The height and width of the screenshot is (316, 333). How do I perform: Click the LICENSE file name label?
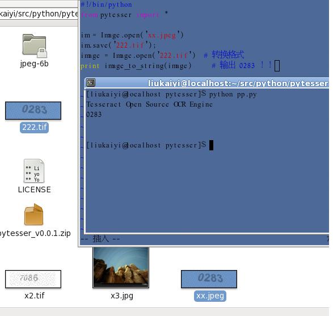click(x=34, y=189)
